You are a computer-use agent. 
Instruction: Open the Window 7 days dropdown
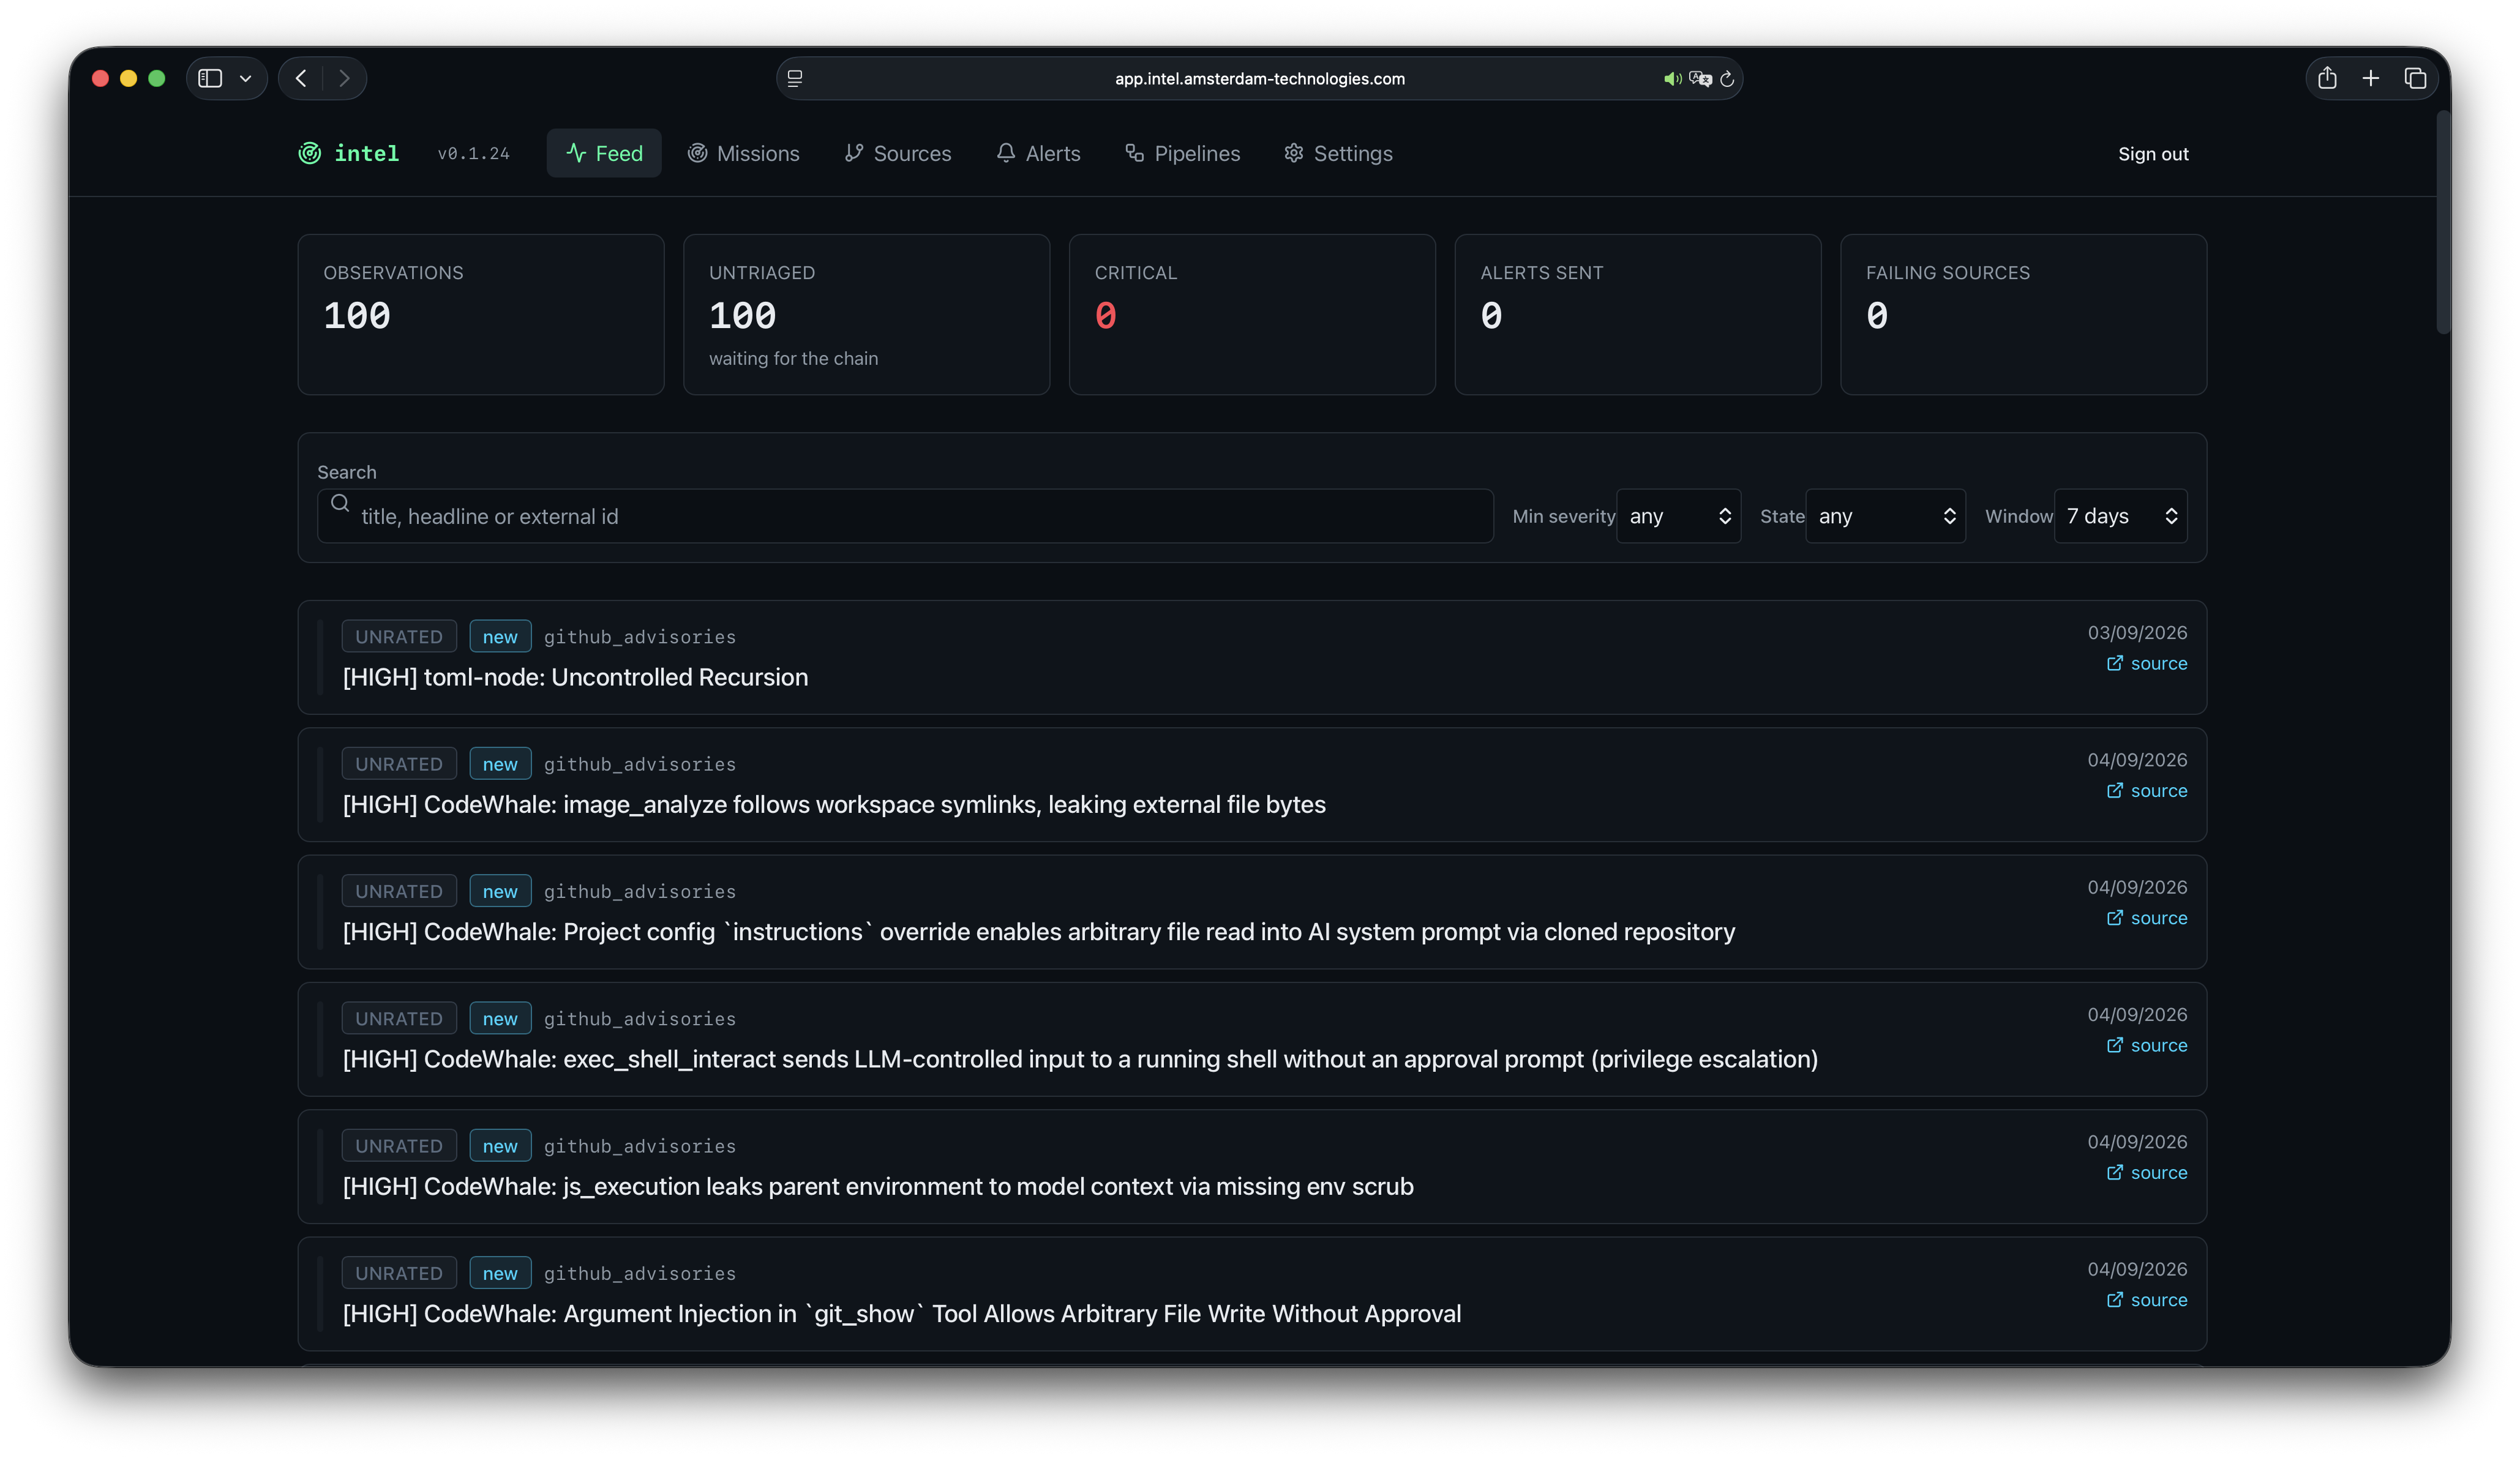click(x=2120, y=516)
